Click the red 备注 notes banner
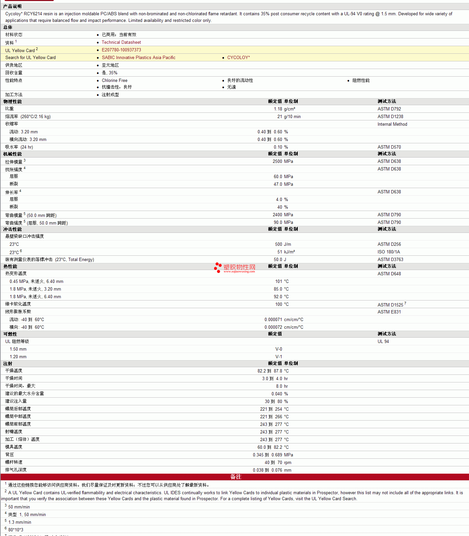469x536 pixels. 235,477
